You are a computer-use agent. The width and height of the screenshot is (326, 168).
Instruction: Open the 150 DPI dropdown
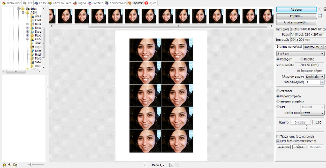312,107
